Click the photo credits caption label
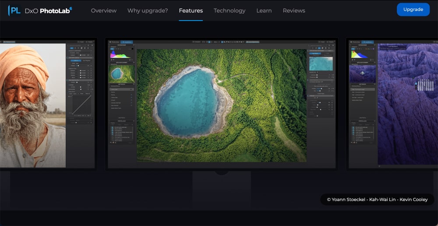438x226 pixels. point(377,200)
